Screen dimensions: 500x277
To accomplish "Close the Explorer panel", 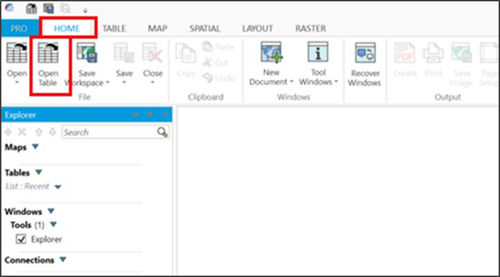I will tap(165, 114).
